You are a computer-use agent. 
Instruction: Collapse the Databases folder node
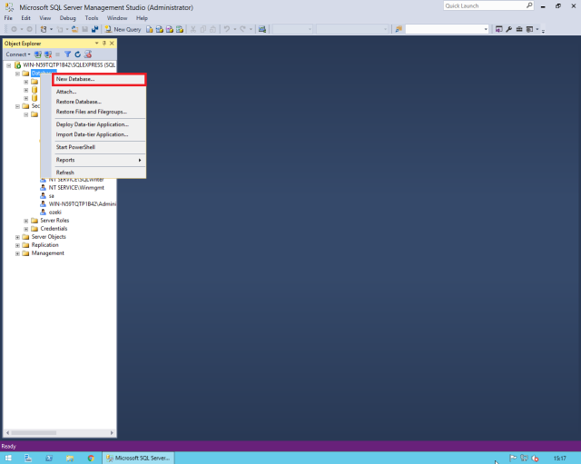coord(17,74)
